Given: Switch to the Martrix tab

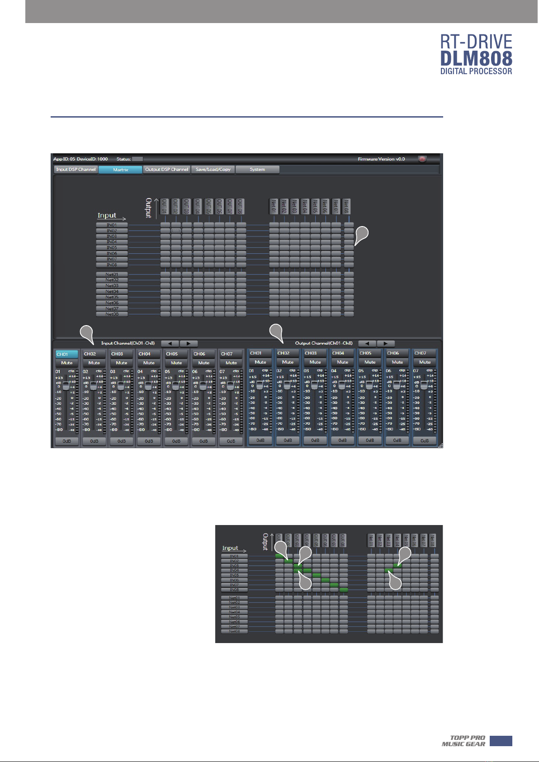Looking at the screenshot, I should pyautogui.click(x=120, y=170).
